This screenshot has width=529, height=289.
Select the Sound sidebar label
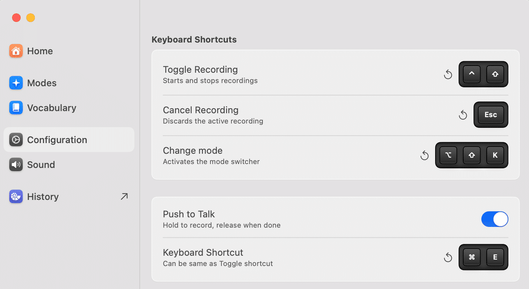(x=41, y=165)
